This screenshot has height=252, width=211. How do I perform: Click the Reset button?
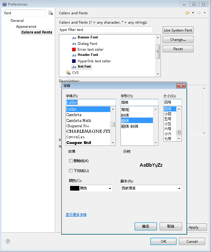178,49
